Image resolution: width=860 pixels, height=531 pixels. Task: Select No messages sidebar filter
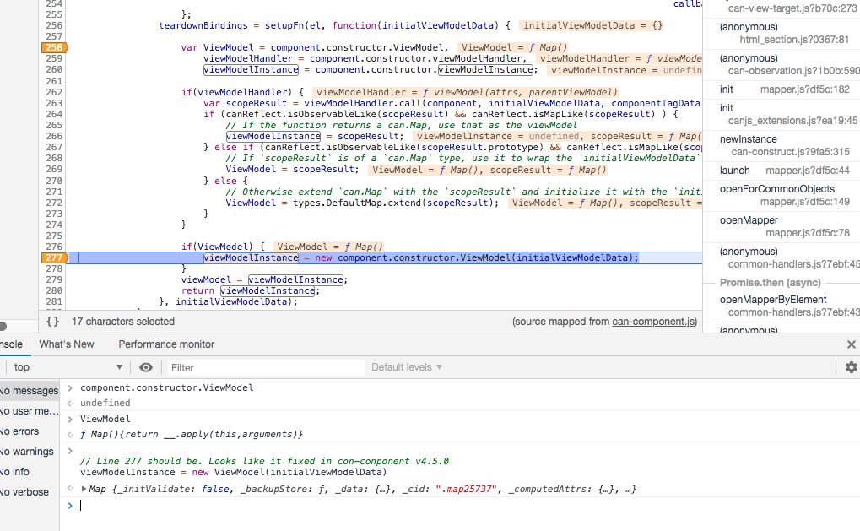click(x=29, y=391)
